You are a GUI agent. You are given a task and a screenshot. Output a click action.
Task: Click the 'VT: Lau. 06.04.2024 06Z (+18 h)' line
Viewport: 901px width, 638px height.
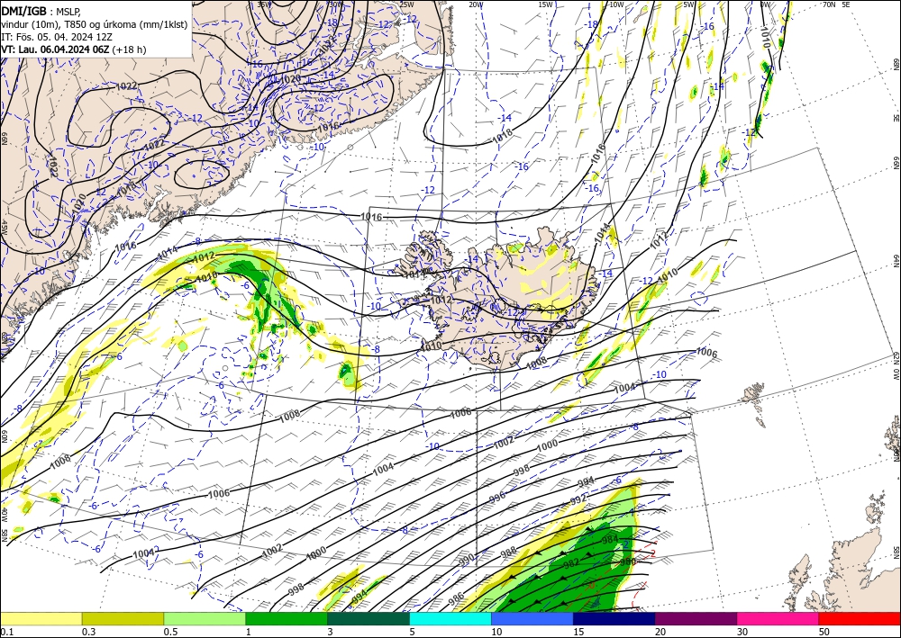click(x=74, y=49)
